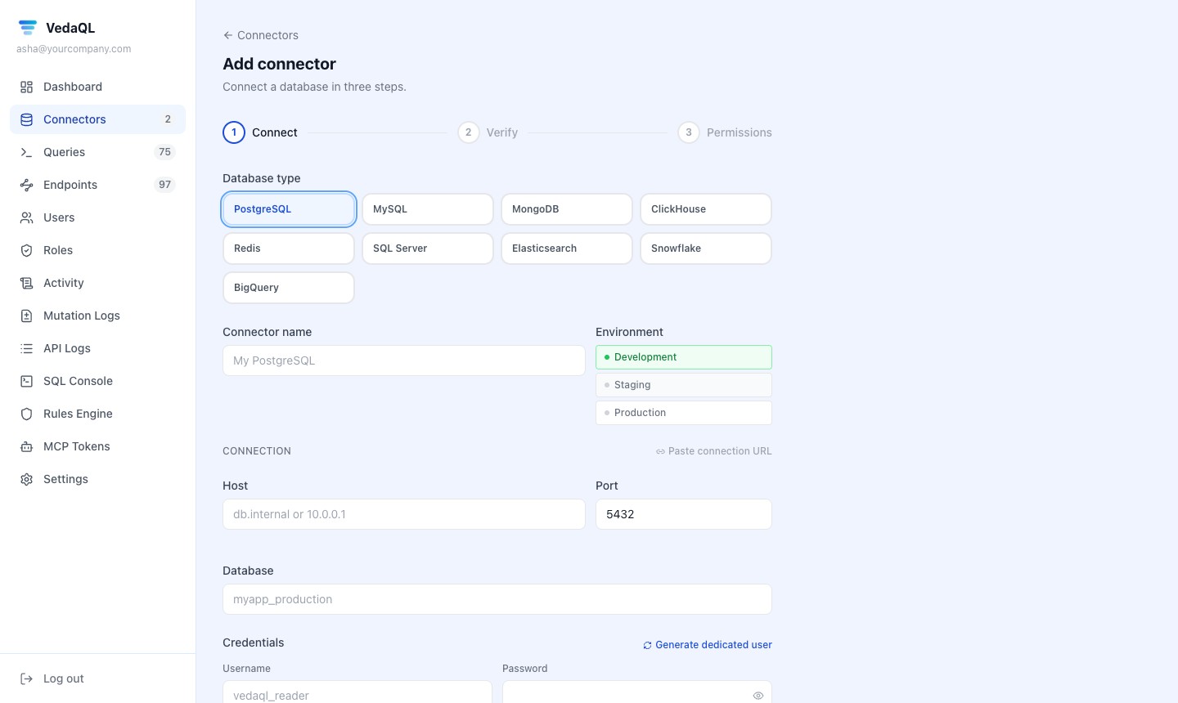1178x703 pixels.
Task: Open Dashboard in the sidebar
Action: pyautogui.click(x=97, y=87)
